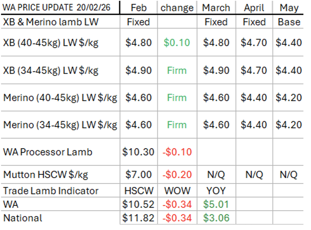Click the Feb column header
The width and height of the screenshot is (311, 230).
(x=139, y=8)
